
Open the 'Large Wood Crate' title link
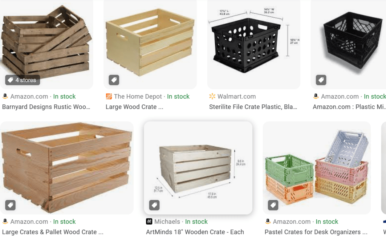[x=134, y=107]
